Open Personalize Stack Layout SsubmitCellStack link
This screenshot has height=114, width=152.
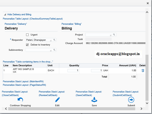[126, 93]
